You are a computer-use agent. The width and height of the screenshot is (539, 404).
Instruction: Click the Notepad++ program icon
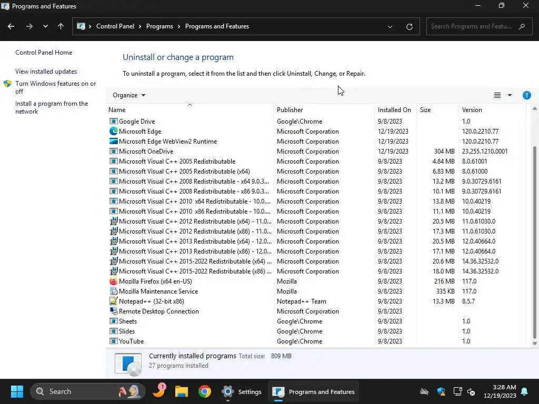tap(113, 301)
